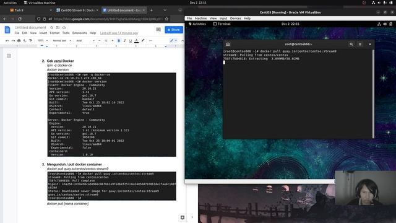Screen dimensions: 396x223
Task: Toggle underline formatting in Docs toolbar
Action: (131, 40)
